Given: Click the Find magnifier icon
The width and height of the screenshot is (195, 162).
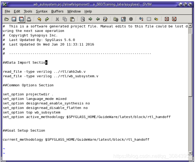Looking at the screenshot, I should point(83,19).
